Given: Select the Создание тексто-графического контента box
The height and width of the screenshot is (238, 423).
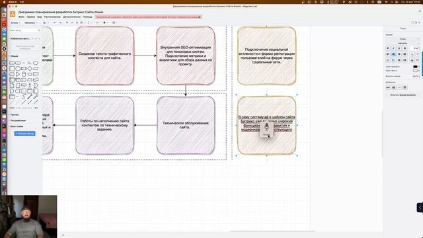Looking at the screenshot, I should [x=104, y=56].
